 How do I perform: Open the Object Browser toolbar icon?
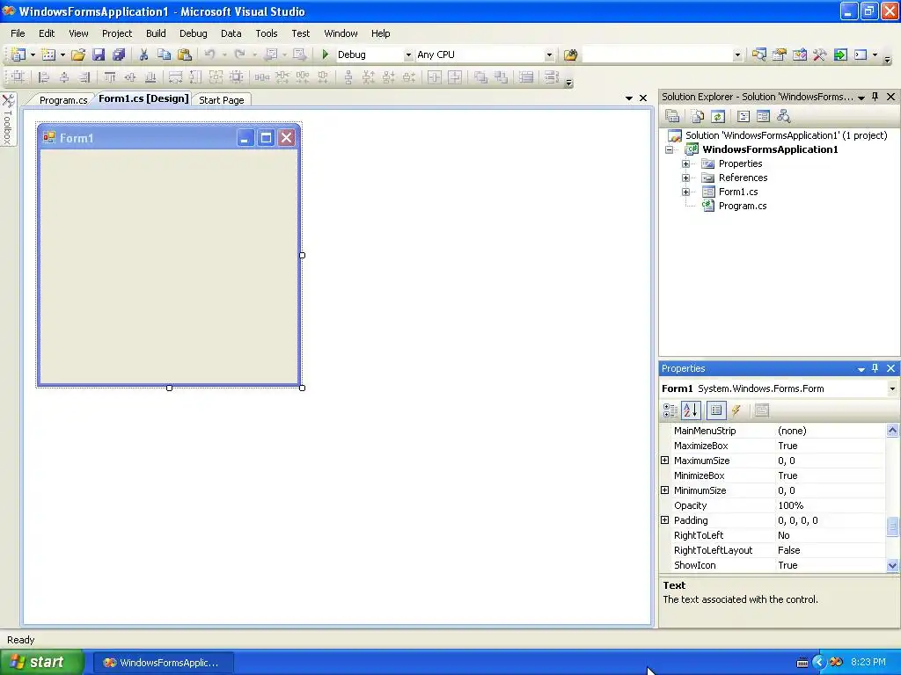799,54
